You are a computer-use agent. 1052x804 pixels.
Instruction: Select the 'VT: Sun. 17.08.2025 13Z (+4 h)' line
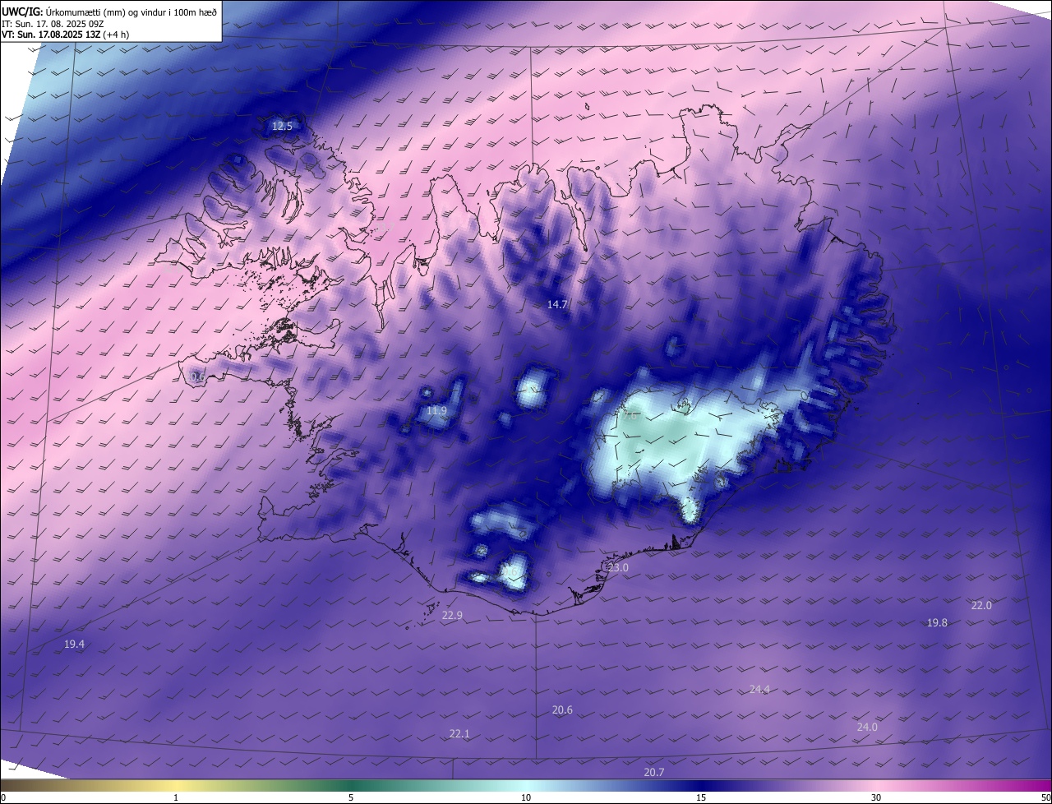65,35
